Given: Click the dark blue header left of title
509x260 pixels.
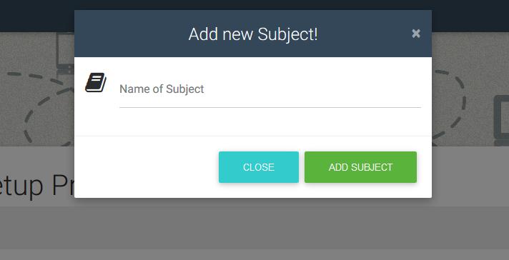Looking at the screenshot, I should (130, 34).
